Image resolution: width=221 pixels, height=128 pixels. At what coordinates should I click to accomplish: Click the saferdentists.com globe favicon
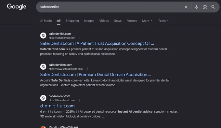click(x=43, y=66)
